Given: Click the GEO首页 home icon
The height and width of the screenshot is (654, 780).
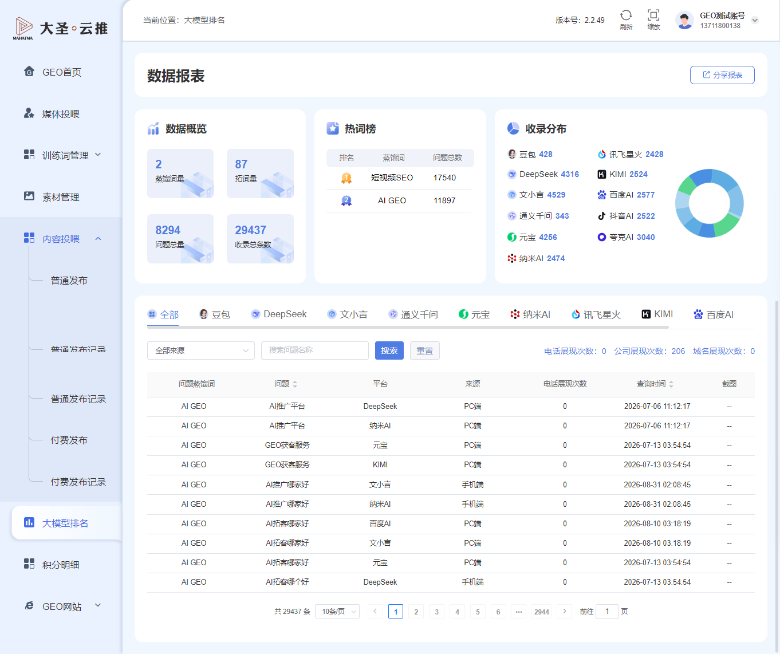Looking at the screenshot, I should click(29, 72).
